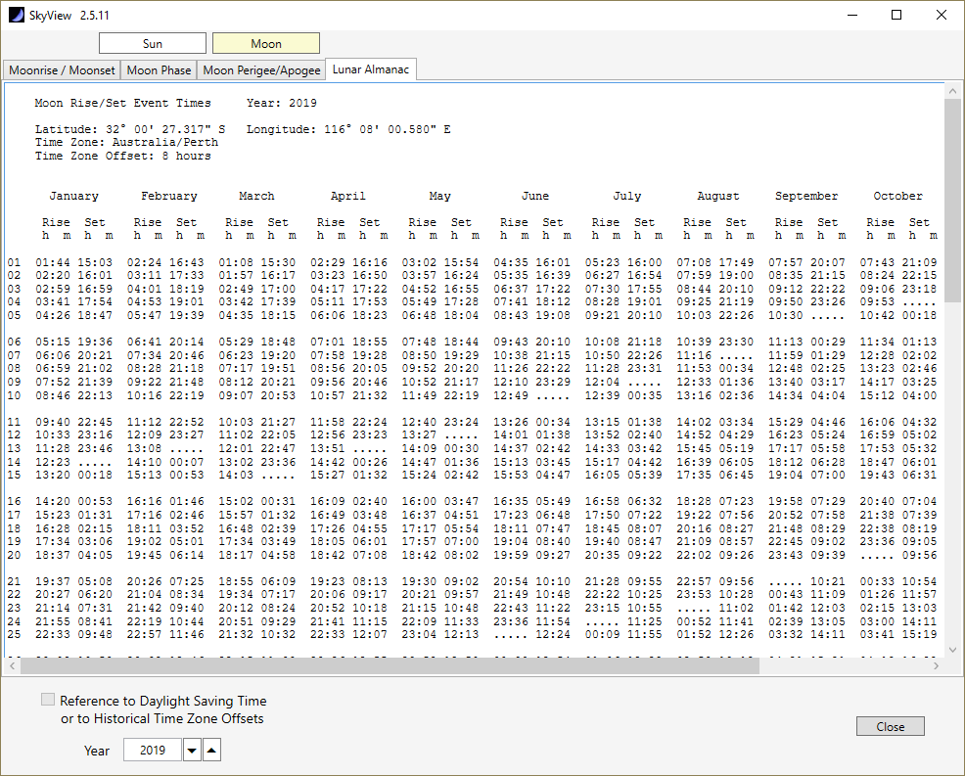
Task: Select the Moon section button
Action: coord(266,43)
